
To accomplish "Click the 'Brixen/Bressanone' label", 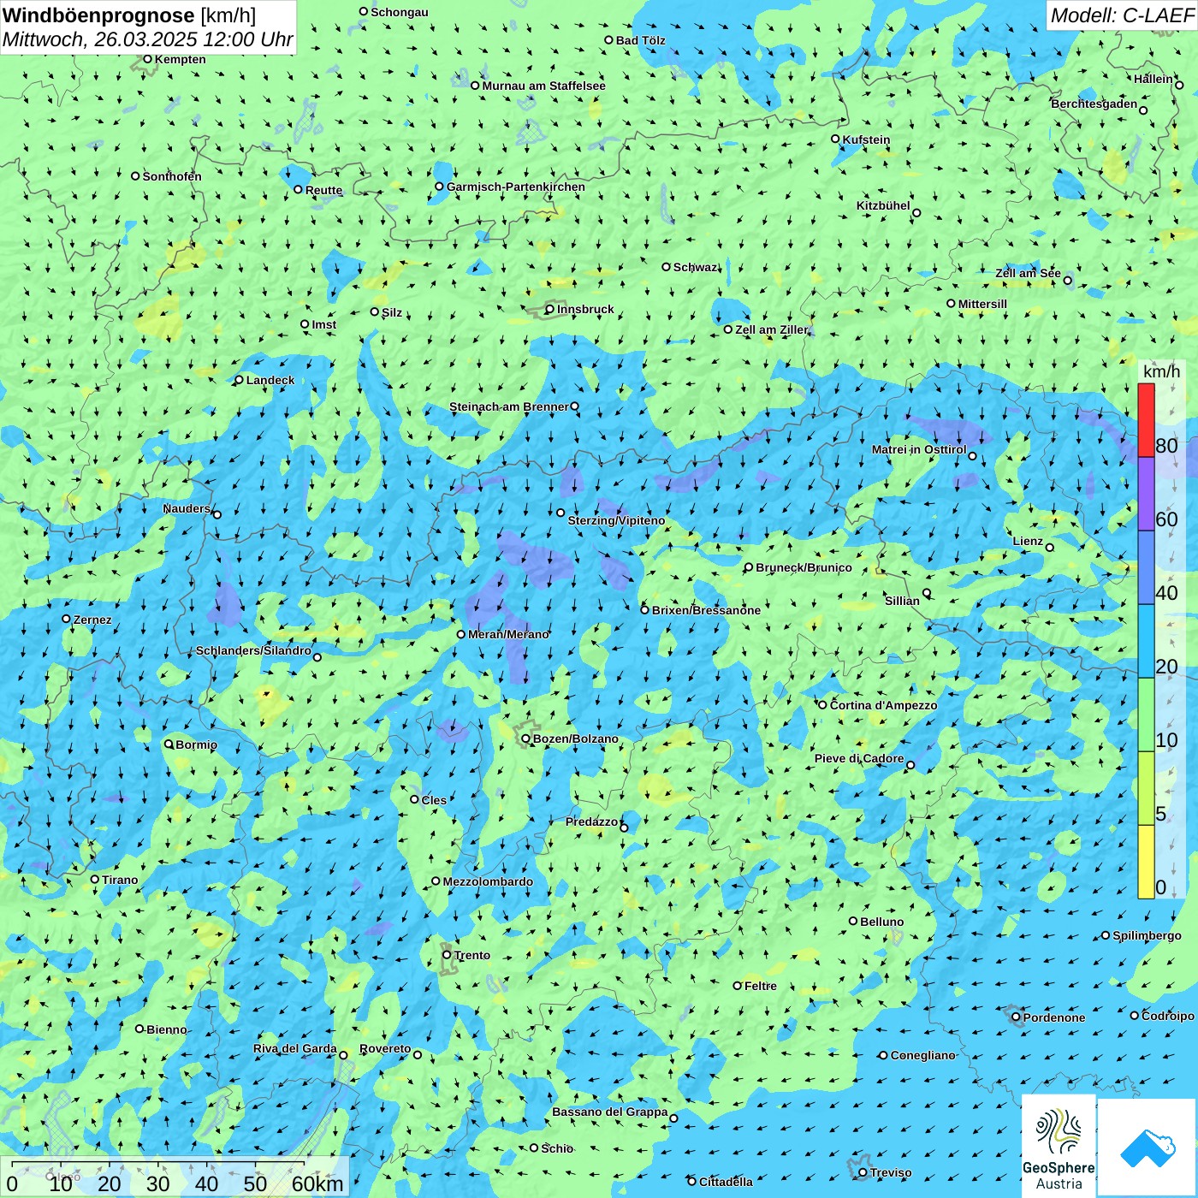I will tap(706, 610).
